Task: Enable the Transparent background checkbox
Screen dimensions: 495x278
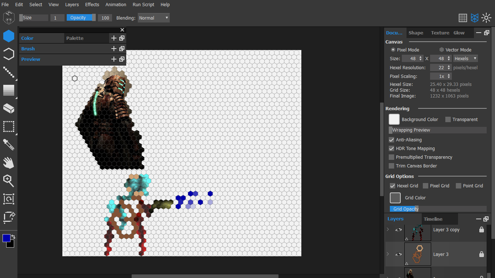Action: [x=448, y=119]
